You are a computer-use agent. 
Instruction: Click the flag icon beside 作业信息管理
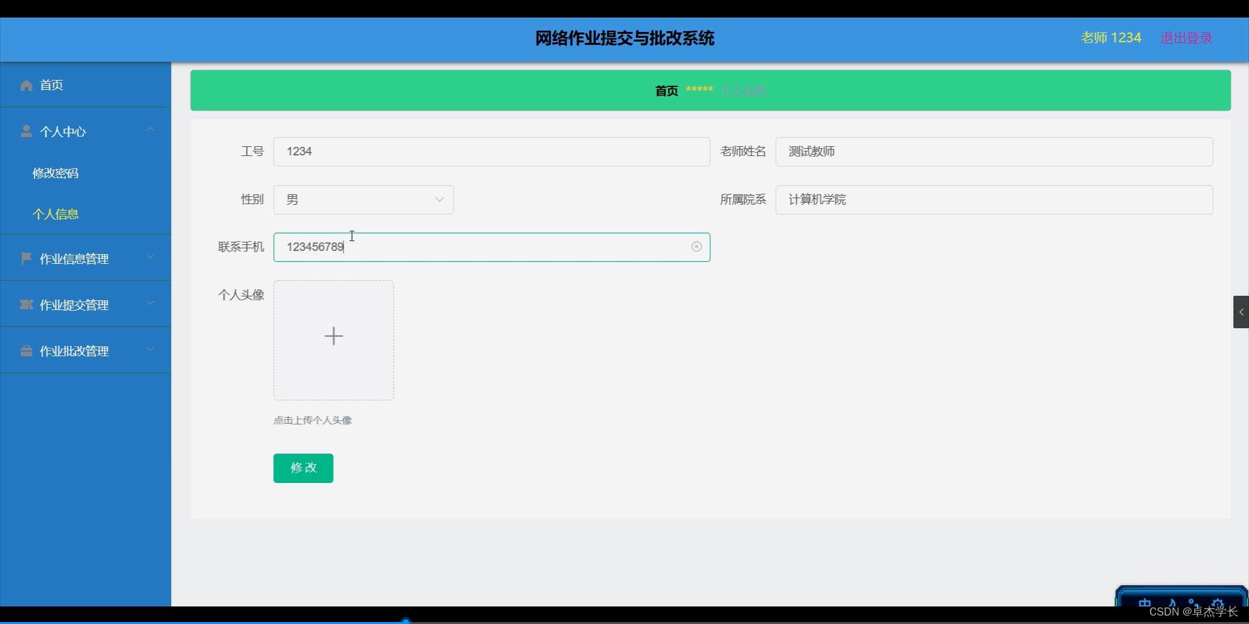click(26, 258)
